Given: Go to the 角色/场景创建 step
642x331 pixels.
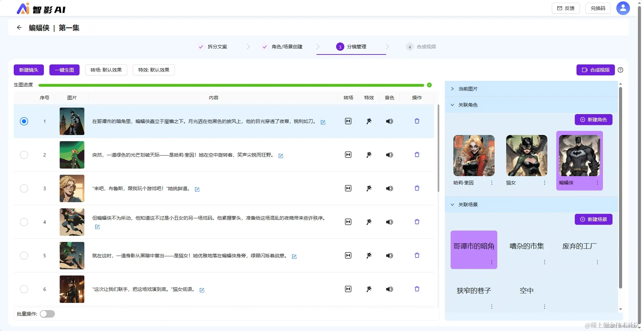Looking at the screenshot, I should [x=282, y=47].
